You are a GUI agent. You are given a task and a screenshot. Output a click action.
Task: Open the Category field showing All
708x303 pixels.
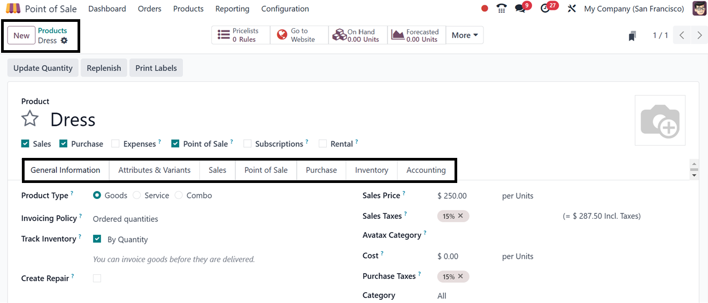[x=442, y=296]
